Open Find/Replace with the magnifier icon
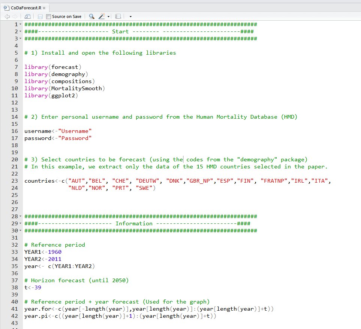This screenshot has width=361, height=329. pyautogui.click(x=91, y=16)
